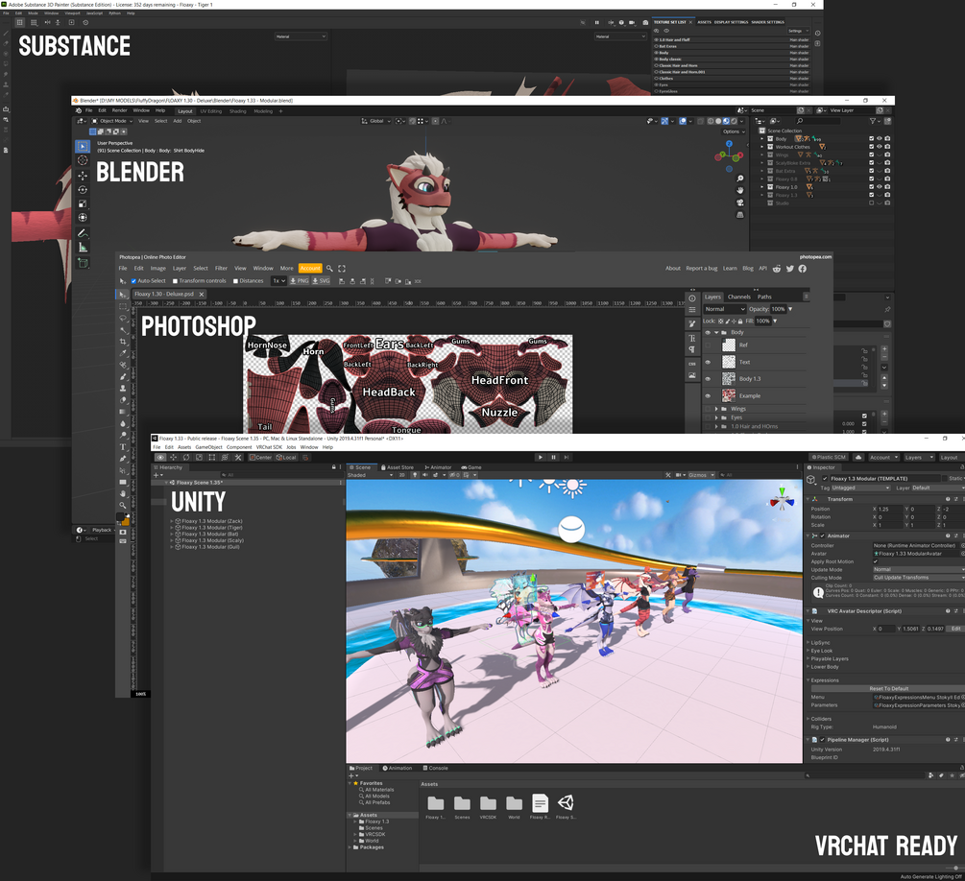Switch to Paths tab in Photopea
965x881 pixels.
pos(764,297)
